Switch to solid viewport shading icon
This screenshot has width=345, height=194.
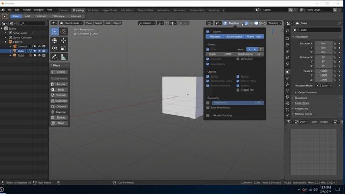[x=257, y=23]
